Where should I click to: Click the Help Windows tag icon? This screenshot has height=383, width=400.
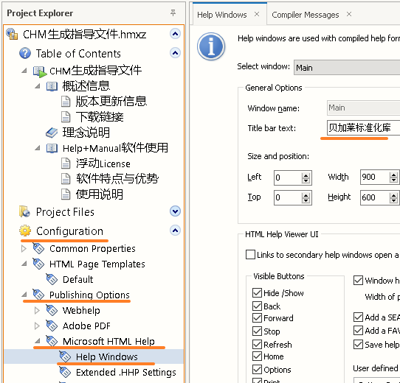click(x=65, y=356)
